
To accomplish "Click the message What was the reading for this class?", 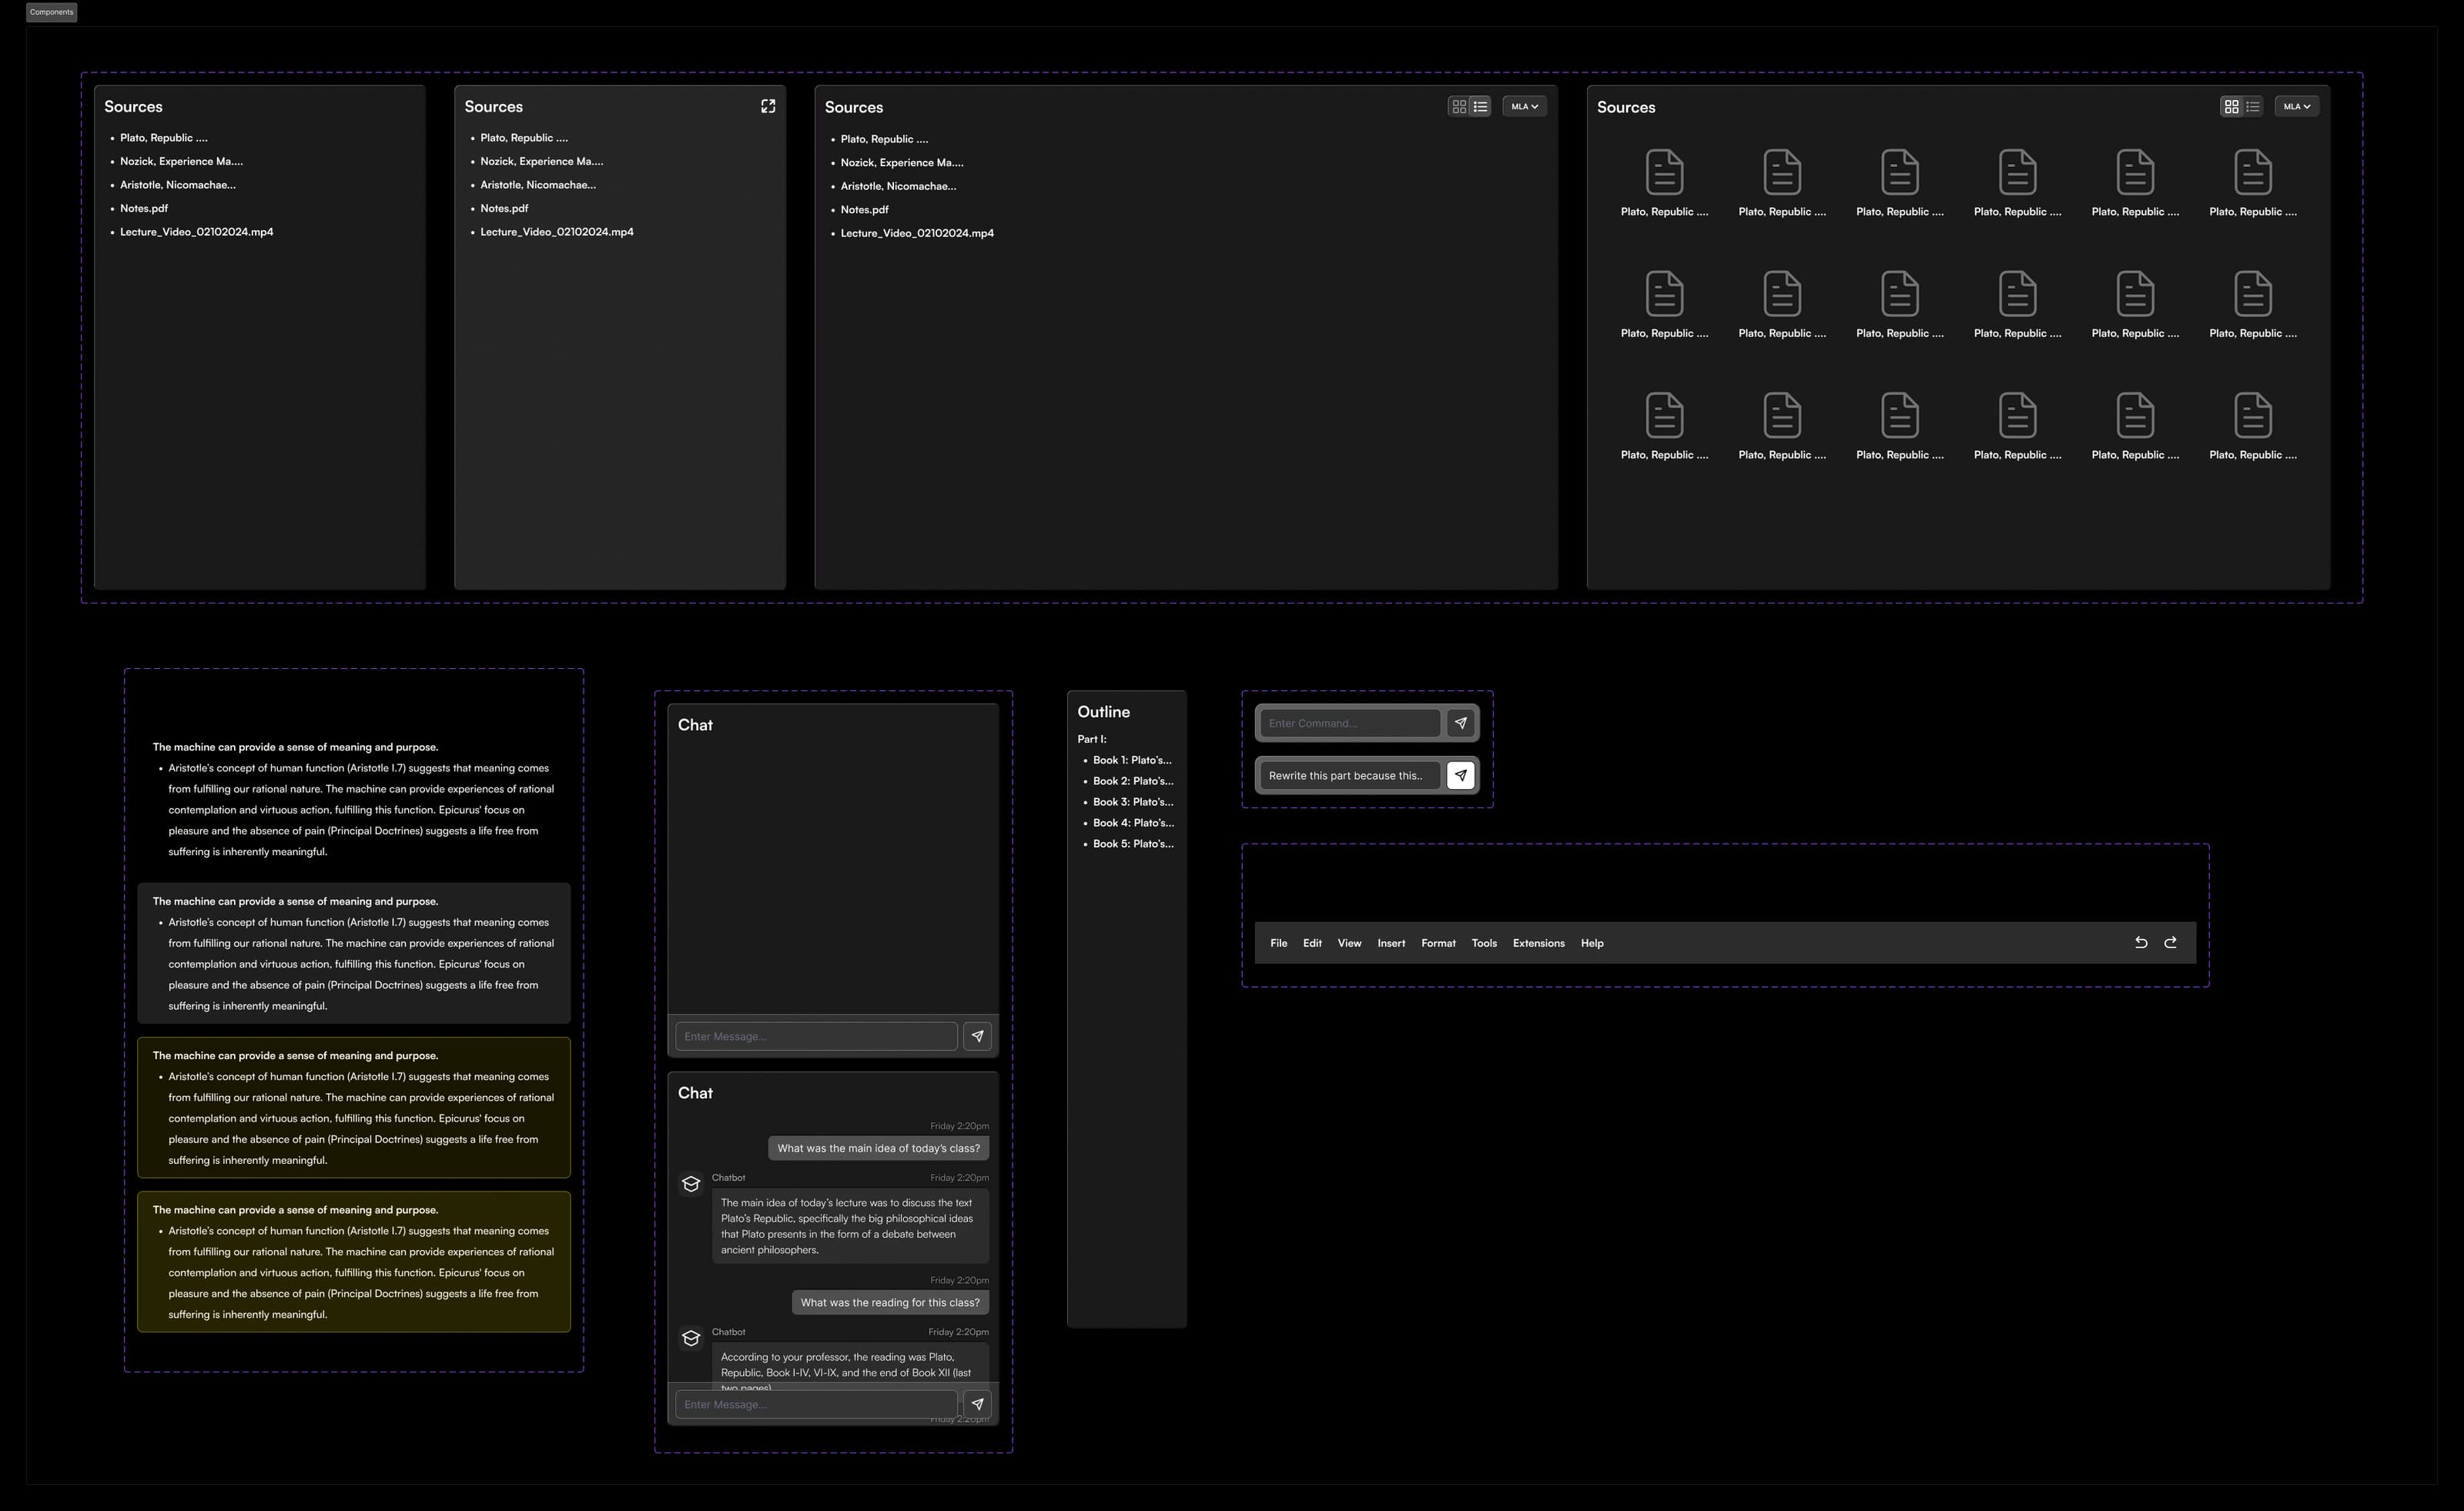I will [890, 1302].
